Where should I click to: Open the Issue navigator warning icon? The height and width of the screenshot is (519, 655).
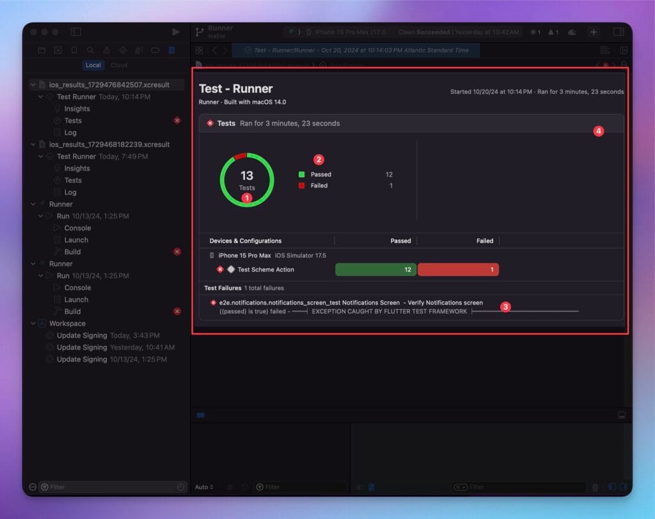click(106, 50)
